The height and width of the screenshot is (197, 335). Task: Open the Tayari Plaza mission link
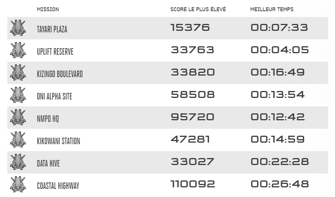(x=52, y=29)
